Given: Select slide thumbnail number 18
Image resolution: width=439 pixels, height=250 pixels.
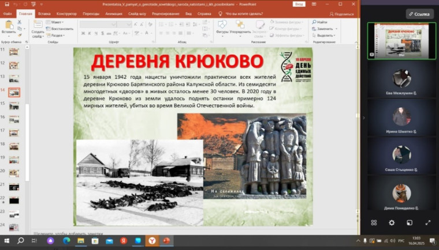Looking at the screenshot, I should click(x=14, y=146).
